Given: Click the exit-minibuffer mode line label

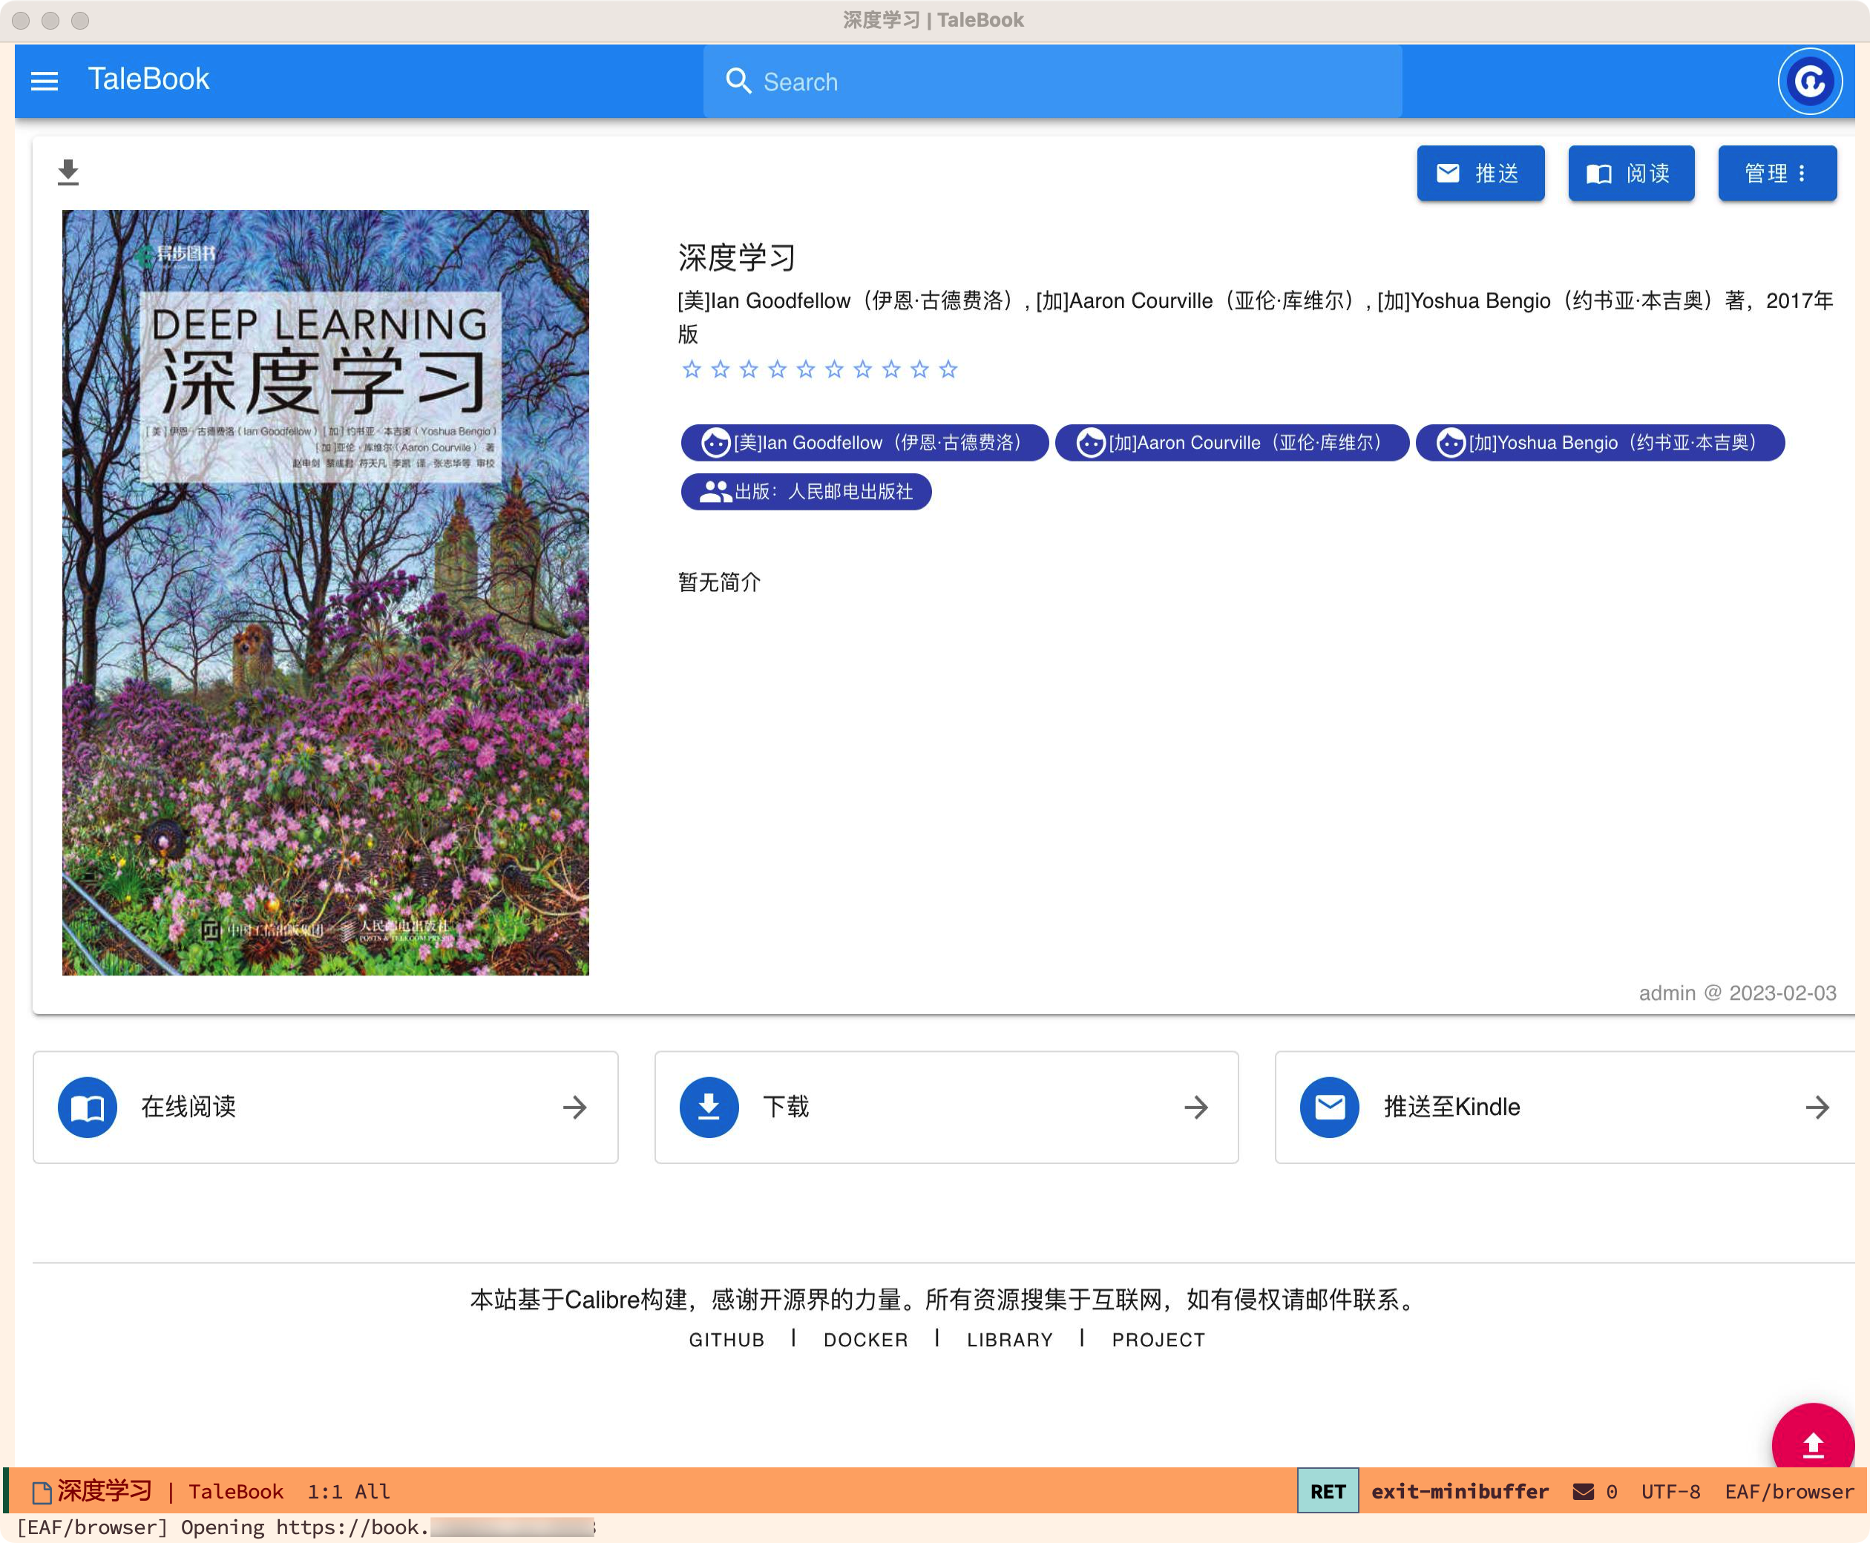Looking at the screenshot, I should point(1459,1492).
